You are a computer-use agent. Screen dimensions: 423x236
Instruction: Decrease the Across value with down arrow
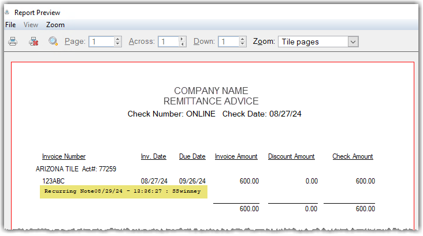coord(183,44)
